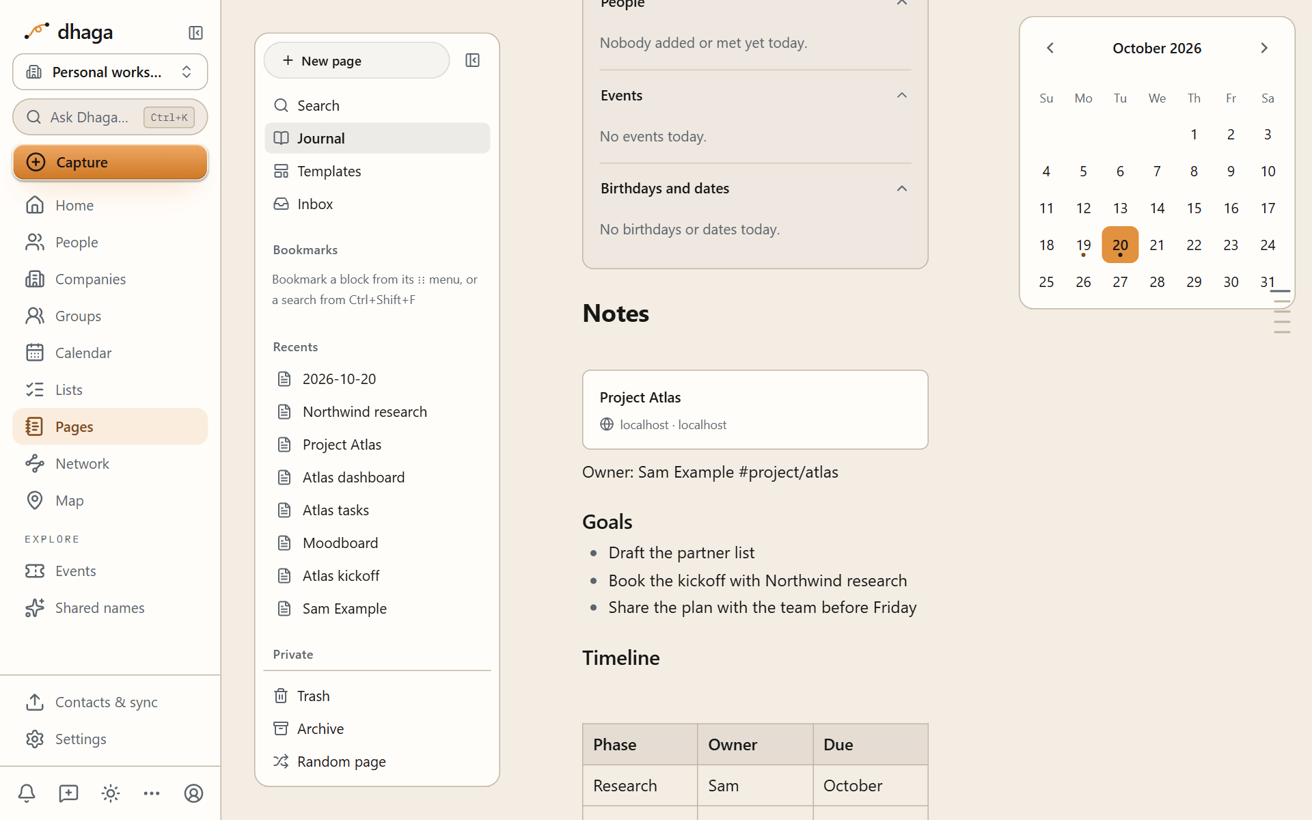Select Journal in the pages panel
The height and width of the screenshot is (820, 1312).
[377, 138]
